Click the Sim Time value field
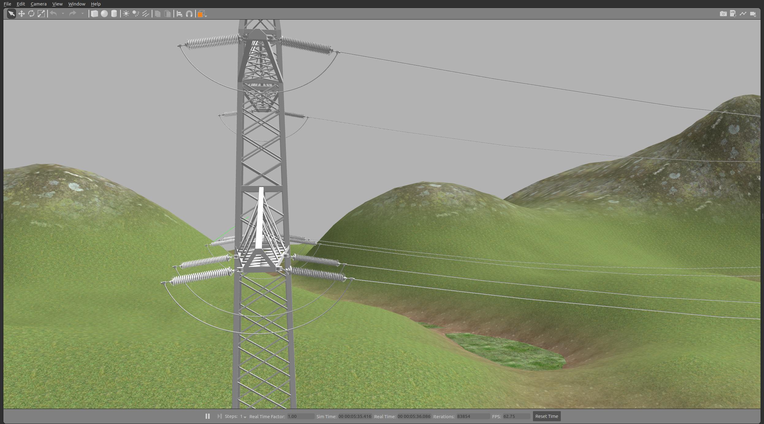 [355, 416]
